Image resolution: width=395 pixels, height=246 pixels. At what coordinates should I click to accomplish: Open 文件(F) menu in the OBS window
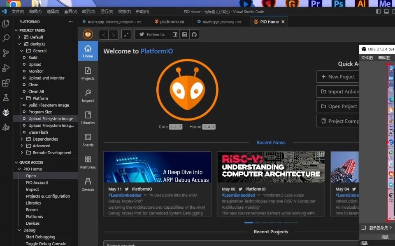(x=367, y=58)
